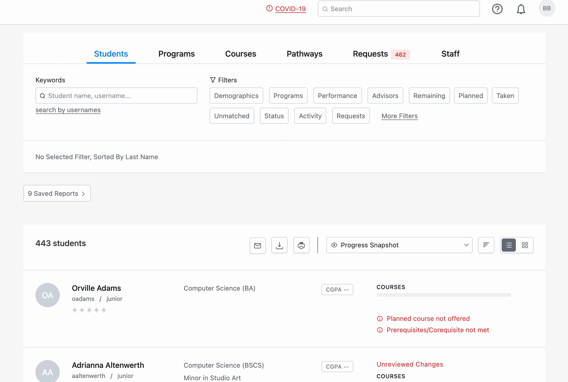Open the Progress Snapshot dropdown

pyautogui.click(x=399, y=245)
